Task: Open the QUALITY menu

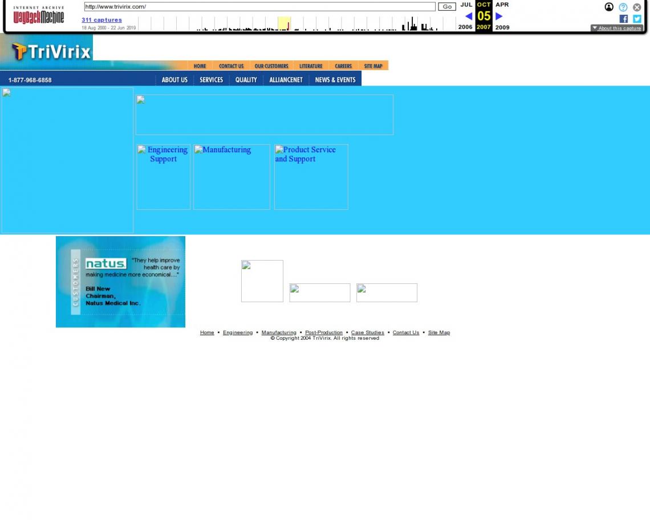Action: click(x=246, y=80)
